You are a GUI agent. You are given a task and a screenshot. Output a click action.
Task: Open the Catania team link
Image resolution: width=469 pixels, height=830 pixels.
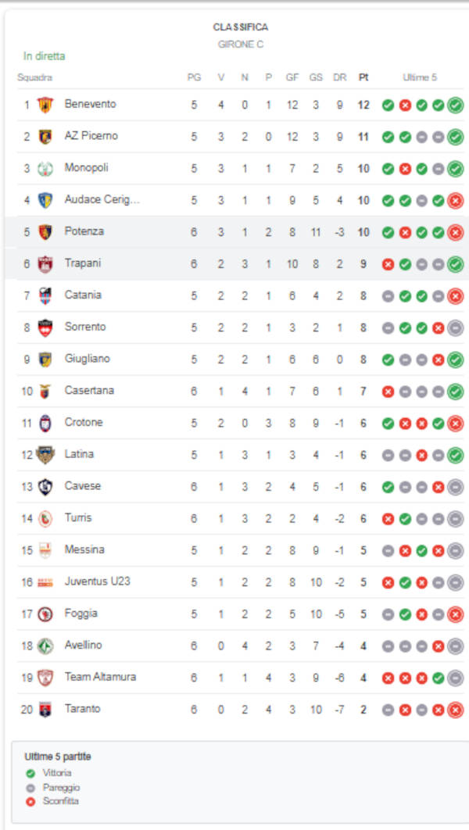coord(83,295)
